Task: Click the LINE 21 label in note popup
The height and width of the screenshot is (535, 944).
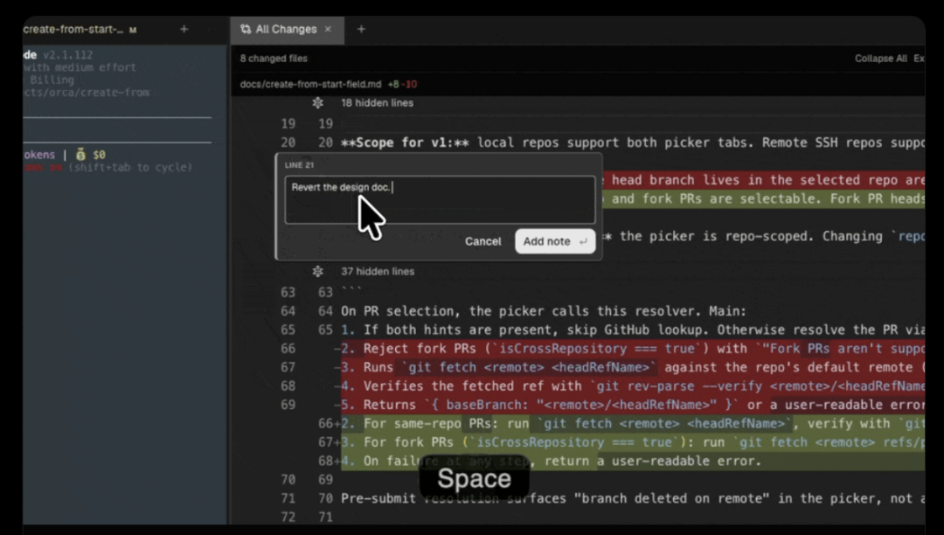Action: (299, 165)
